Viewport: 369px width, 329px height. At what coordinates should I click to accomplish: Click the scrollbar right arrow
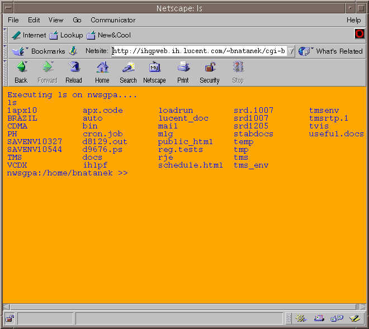point(363,307)
